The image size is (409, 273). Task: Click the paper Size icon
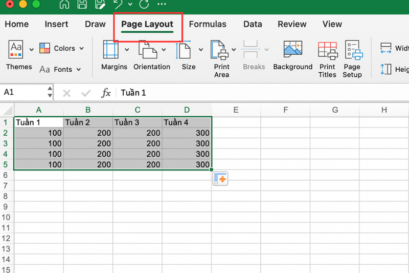(x=184, y=49)
